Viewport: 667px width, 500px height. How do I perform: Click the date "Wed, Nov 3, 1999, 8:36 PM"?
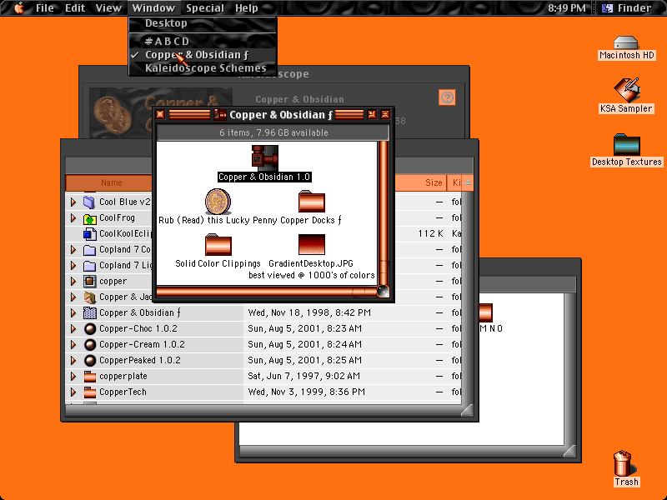click(306, 392)
